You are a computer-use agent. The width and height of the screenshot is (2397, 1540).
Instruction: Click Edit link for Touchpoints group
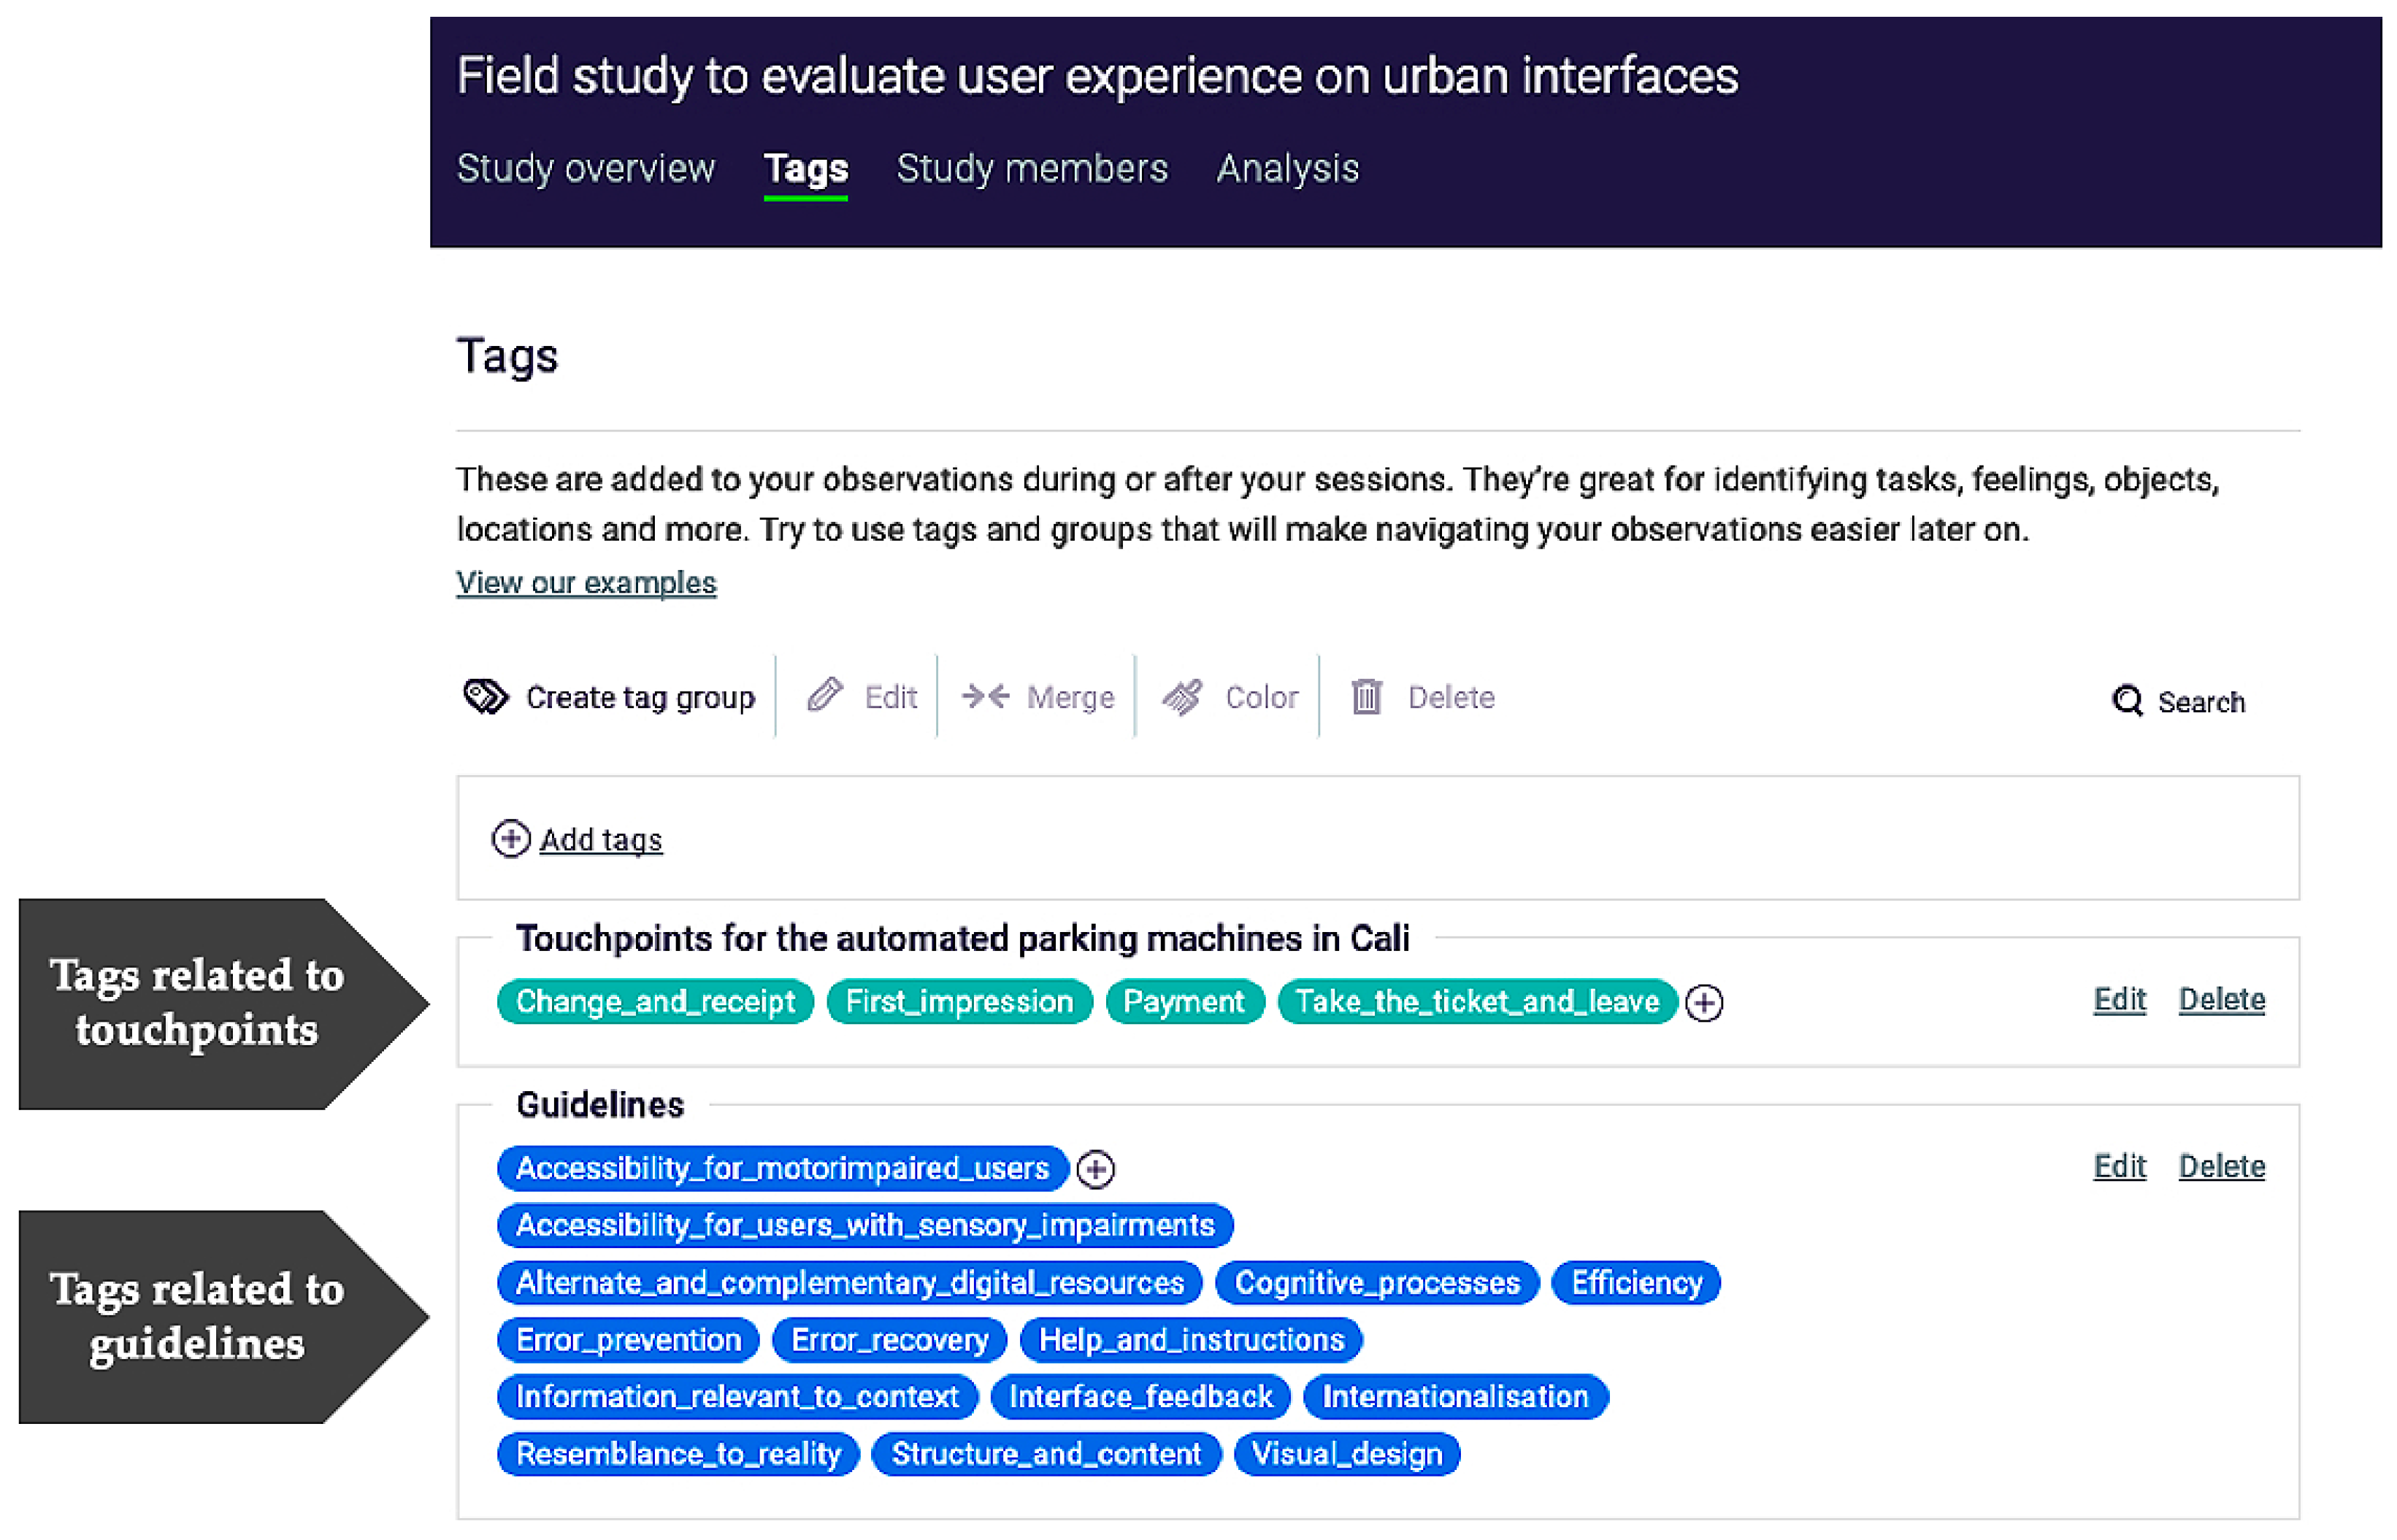2120,999
